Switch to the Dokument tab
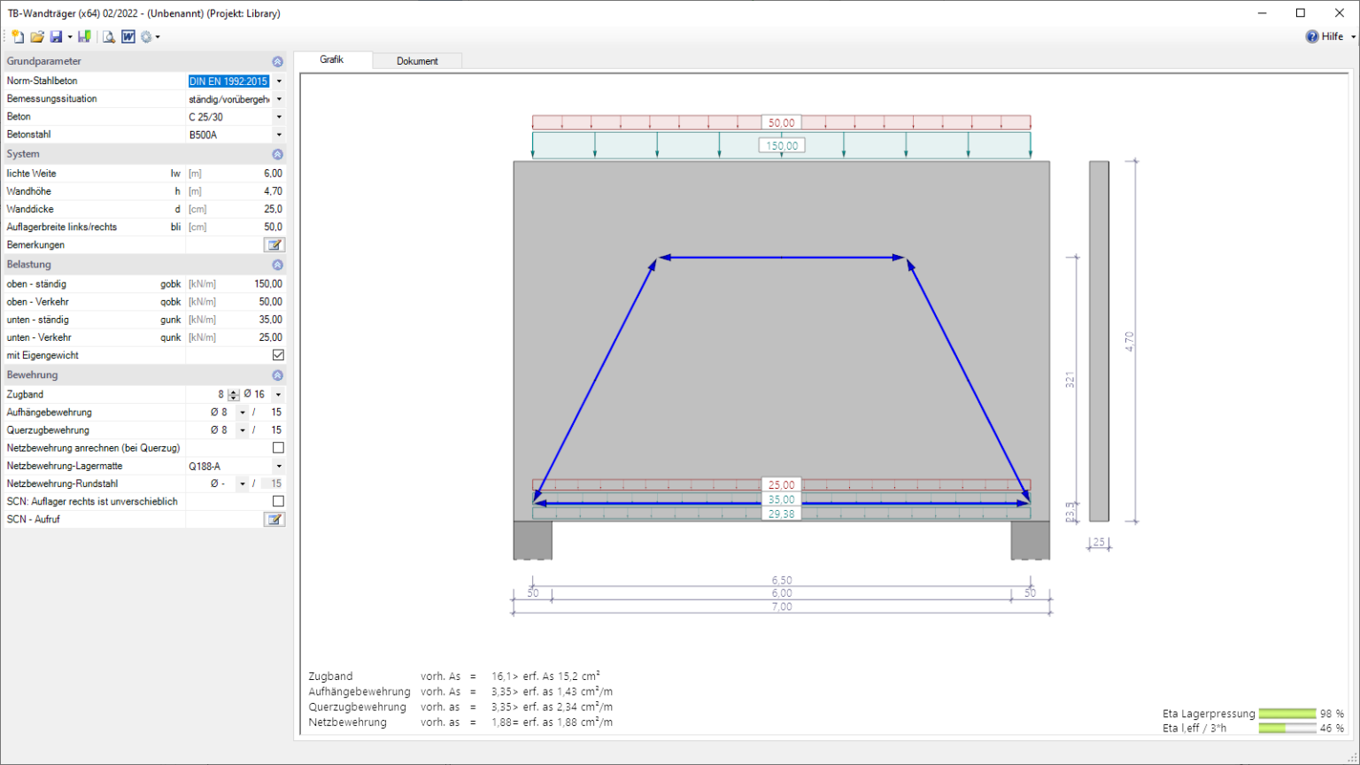 point(417,61)
